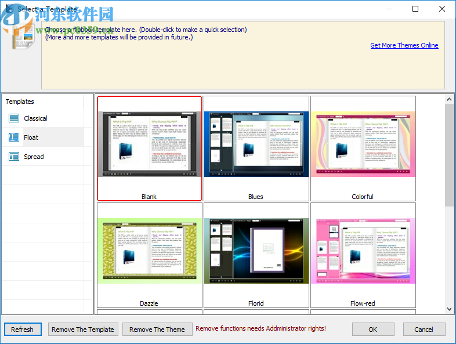
Task: Select the Blues theme thumbnail
Action: coord(256,144)
